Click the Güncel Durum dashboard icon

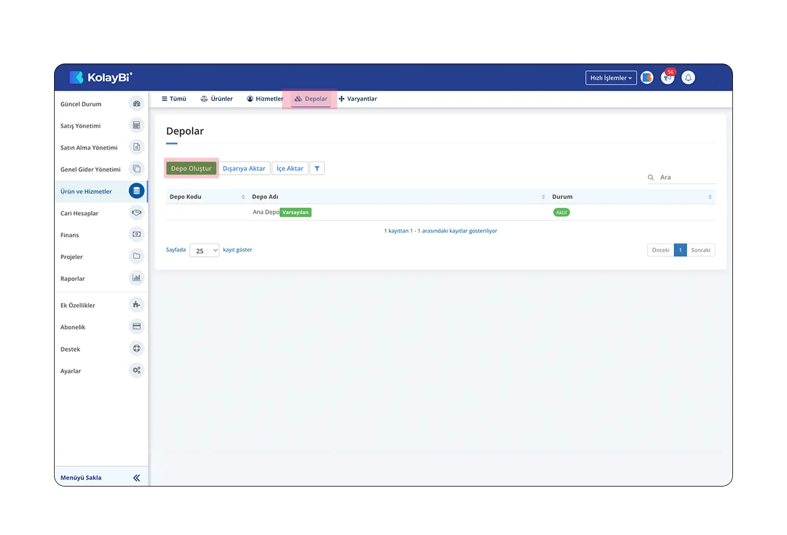tap(137, 104)
